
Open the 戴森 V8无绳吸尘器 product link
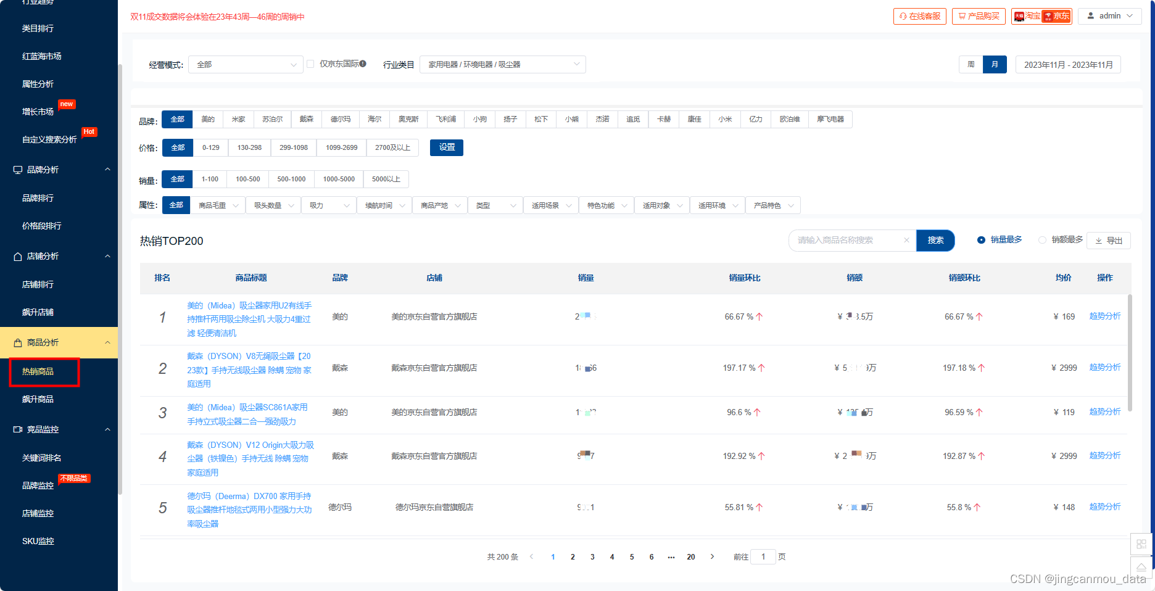(250, 370)
